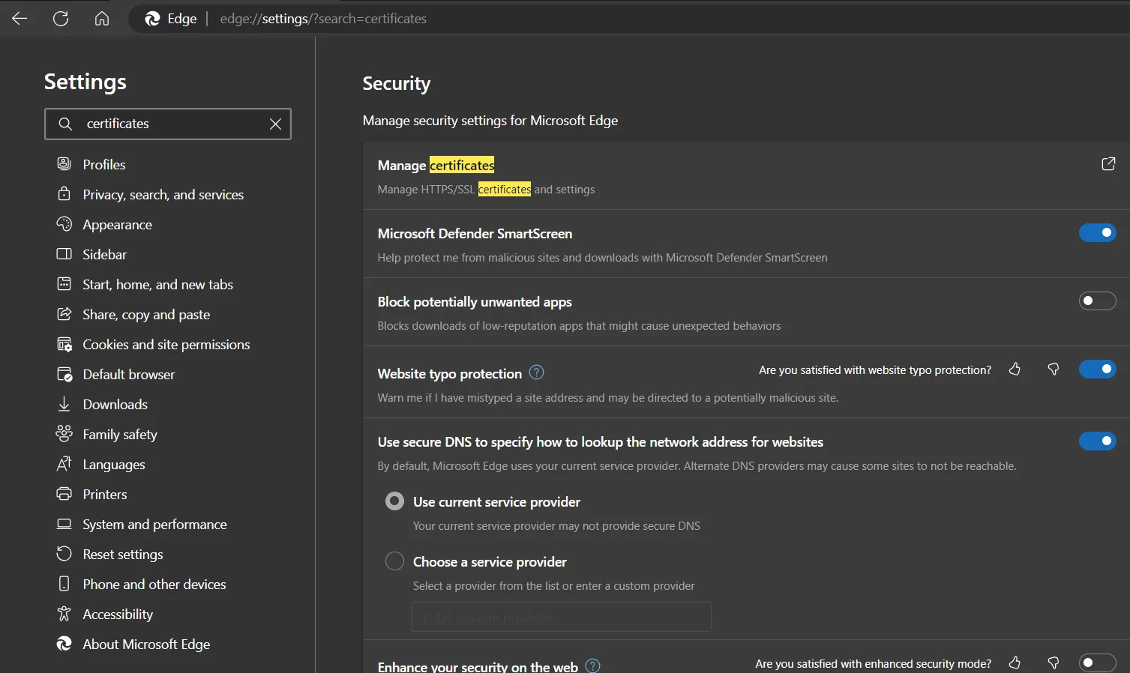Enable Block potentially unwanted apps toggle
The width and height of the screenshot is (1130, 673).
pos(1097,301)
